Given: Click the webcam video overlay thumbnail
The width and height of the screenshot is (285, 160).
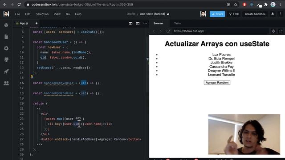Looking at the screenshot, I should (x=244, y=134).
